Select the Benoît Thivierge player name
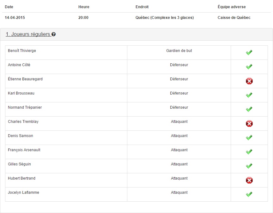The width and height of the screenshot is (273, 213). tap(22, 51)
